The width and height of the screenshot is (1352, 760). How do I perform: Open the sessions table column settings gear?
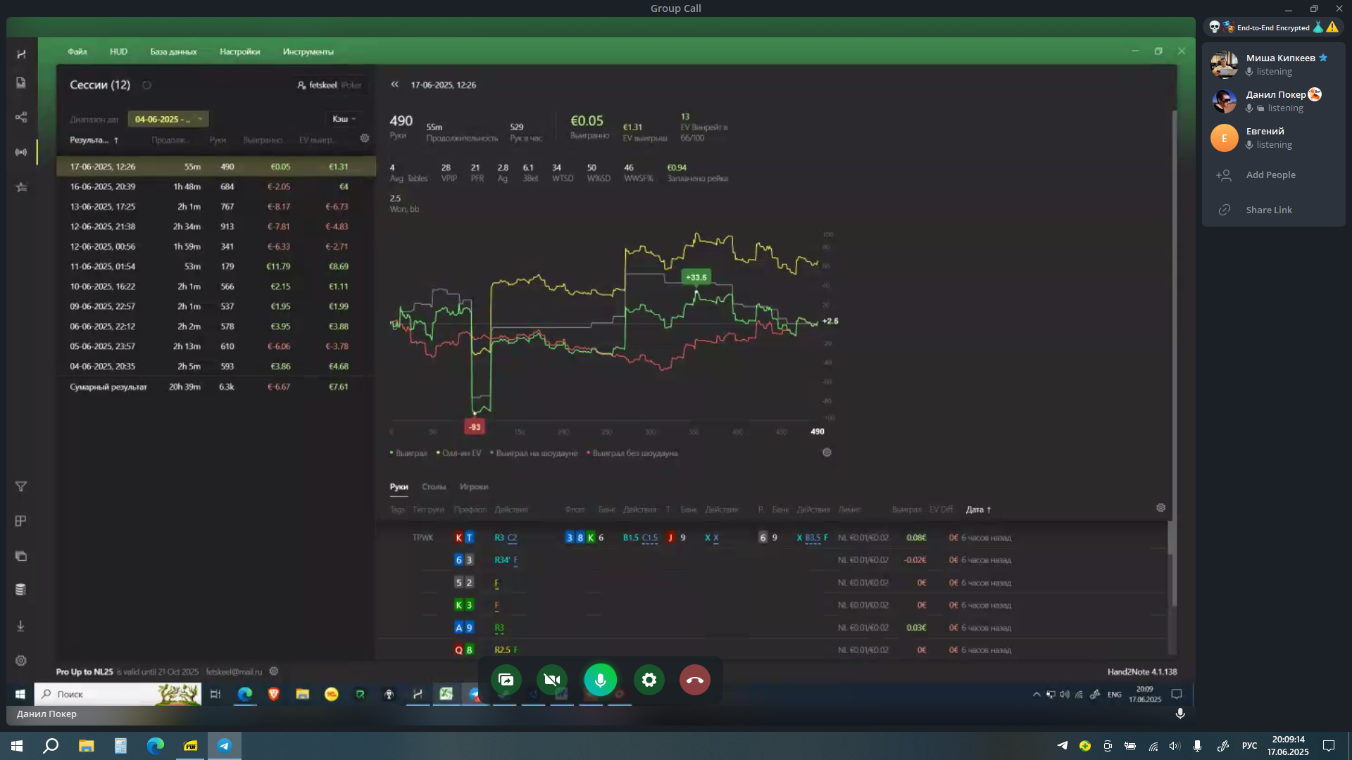coord(365,139)
